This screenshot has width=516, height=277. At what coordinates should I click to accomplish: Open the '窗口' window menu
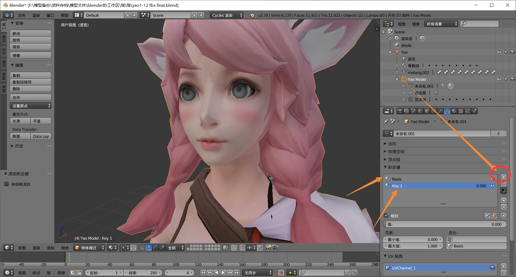point(50,15)
